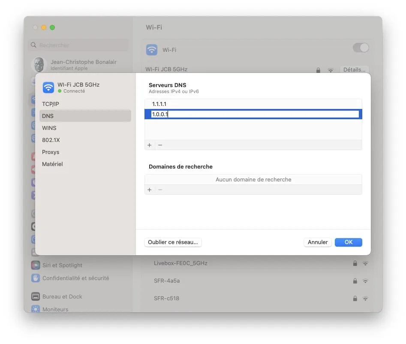Click the green maximize window button
The width and height of the screenshot is (406, 344).
point(52,27)
